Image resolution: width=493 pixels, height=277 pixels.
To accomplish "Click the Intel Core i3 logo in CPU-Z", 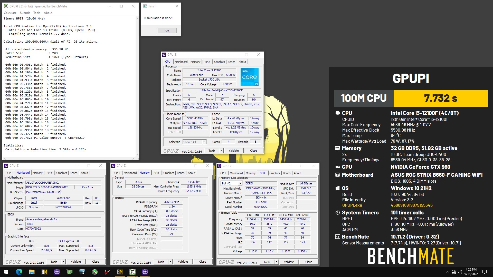I will pyautogui.click(x=249, y=77).
